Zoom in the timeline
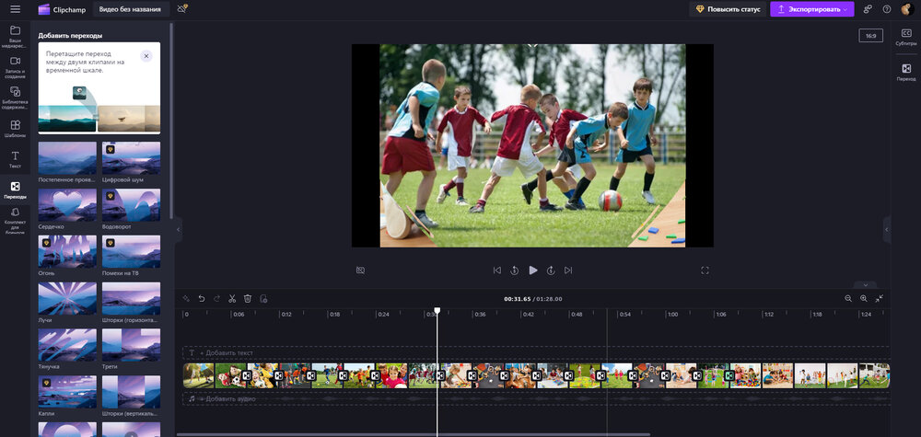 (864, 299)
